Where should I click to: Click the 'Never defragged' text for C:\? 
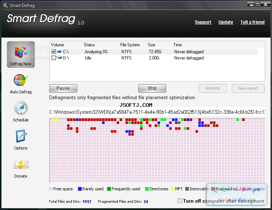pos(189,52)
